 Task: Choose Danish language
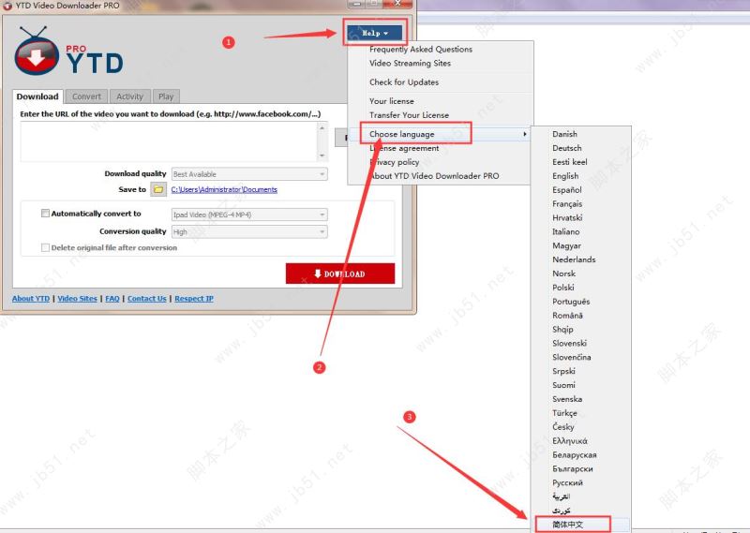point(580,134)
